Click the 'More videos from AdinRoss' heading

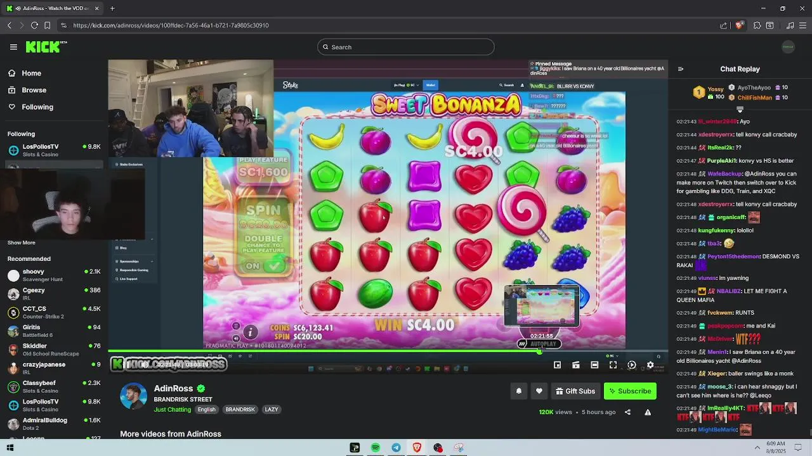pyautogui.click(x=171, y=434)
